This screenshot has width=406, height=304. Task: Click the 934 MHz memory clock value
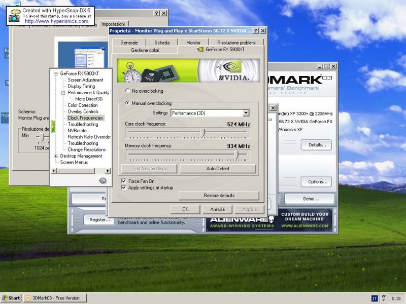coord(239,146)
